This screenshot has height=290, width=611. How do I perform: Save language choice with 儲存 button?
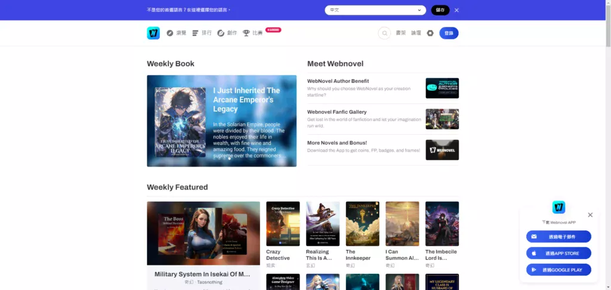click(x=440, y=10)
